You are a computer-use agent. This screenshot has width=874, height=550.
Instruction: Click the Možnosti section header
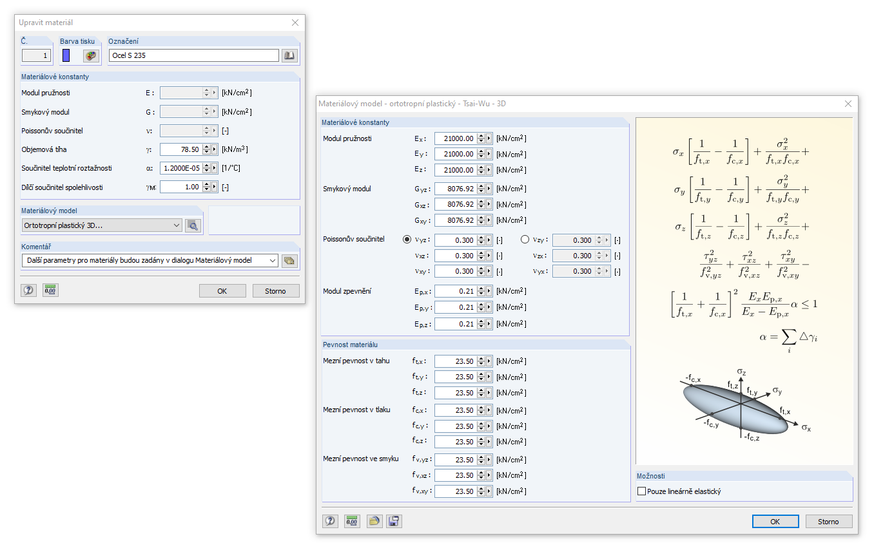point(744,476)
